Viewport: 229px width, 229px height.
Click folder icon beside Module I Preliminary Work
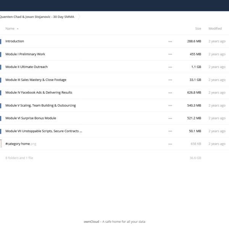[x=1, y=54]
